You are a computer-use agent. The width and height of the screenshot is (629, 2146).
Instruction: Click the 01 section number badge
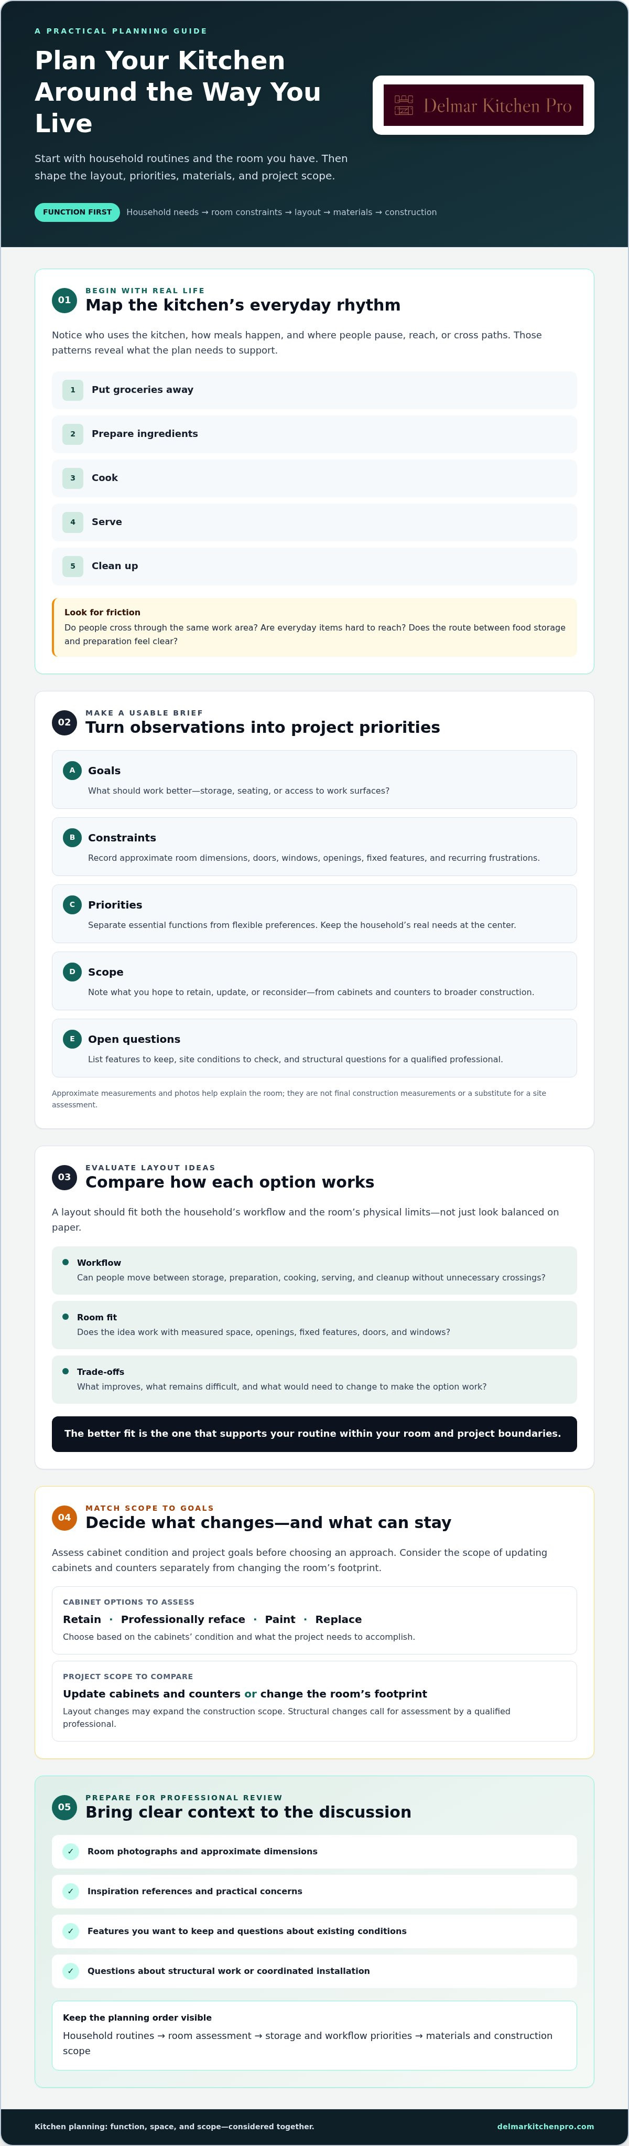coord(64,300)
